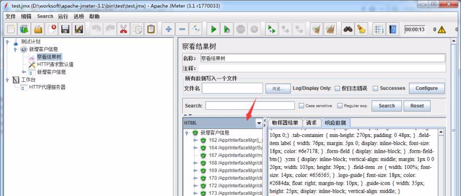Click the Configure button
The image size is (461, 196).
tap(427, 88)
